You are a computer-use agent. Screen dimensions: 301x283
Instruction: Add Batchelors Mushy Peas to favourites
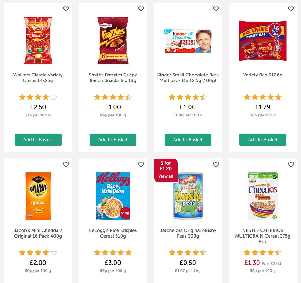pyautogui.click(x=216, y=164)
